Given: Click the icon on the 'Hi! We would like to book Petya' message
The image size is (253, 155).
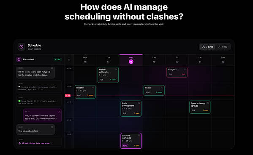Looking at the screenshot, I should tap(52, 68).
